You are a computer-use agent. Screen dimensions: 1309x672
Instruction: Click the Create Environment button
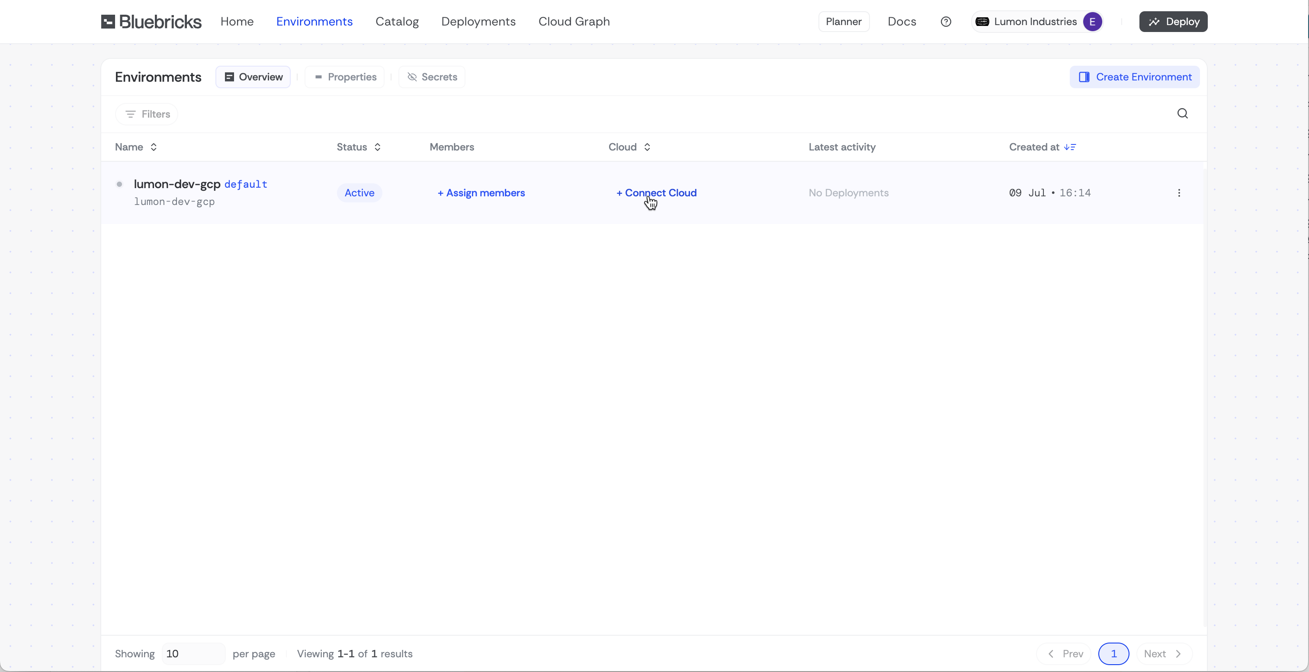[1135, 77]
